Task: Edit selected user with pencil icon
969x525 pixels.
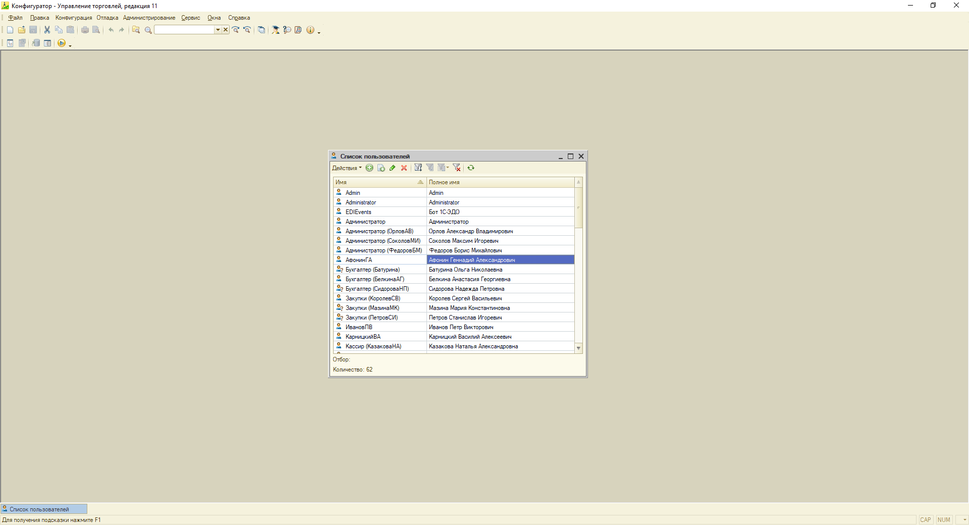Action: point(393,168)
